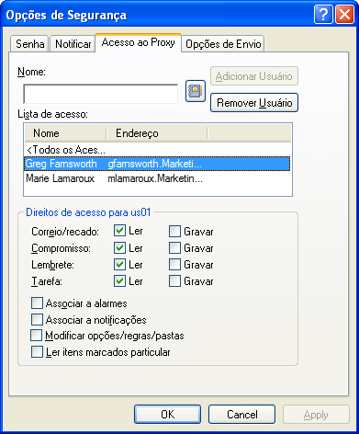Click the Remover Usuário button

pyautogui.click(x=254, y=103)
